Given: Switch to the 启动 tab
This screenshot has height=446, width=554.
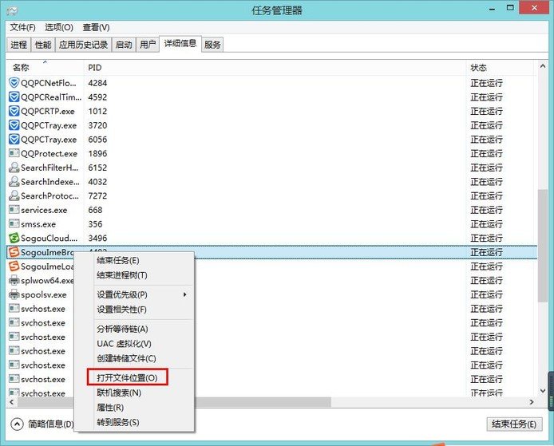Looking at the screenshot, I should [x=124, y=45].
